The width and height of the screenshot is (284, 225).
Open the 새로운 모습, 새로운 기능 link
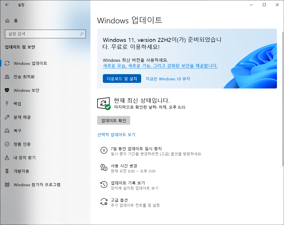(x=160, y=66)
